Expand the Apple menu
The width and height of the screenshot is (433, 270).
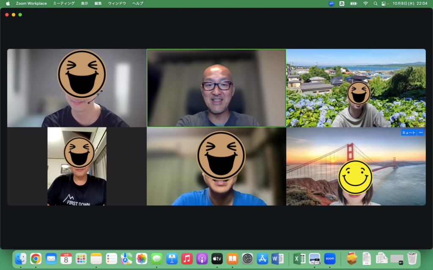(x=8, y=3)
